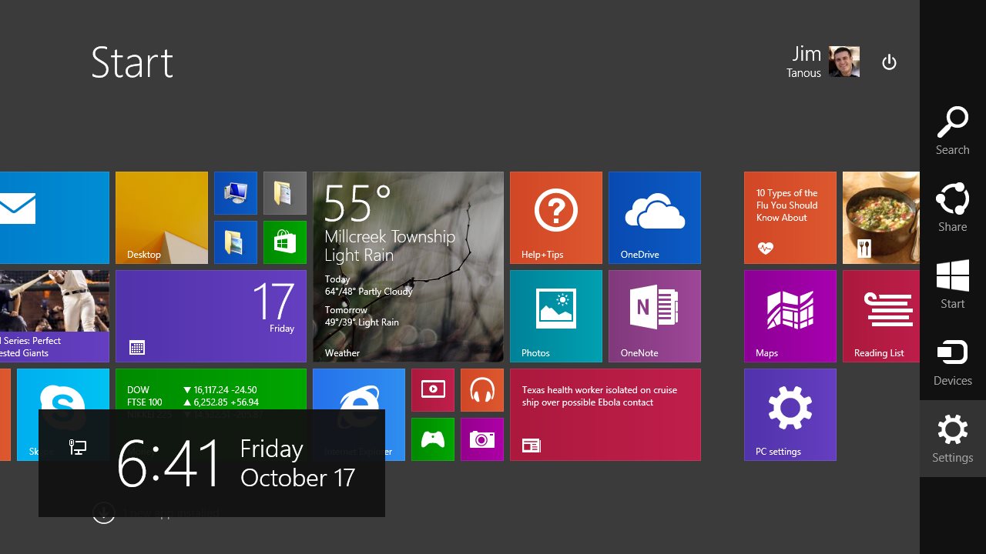The height and width of the screenshot is (554, 986).
Task: Open the Xbox Games small tile
Action: coord(433,439)
